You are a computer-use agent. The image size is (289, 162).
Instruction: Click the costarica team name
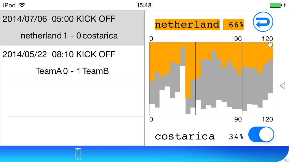click(185, 136)
